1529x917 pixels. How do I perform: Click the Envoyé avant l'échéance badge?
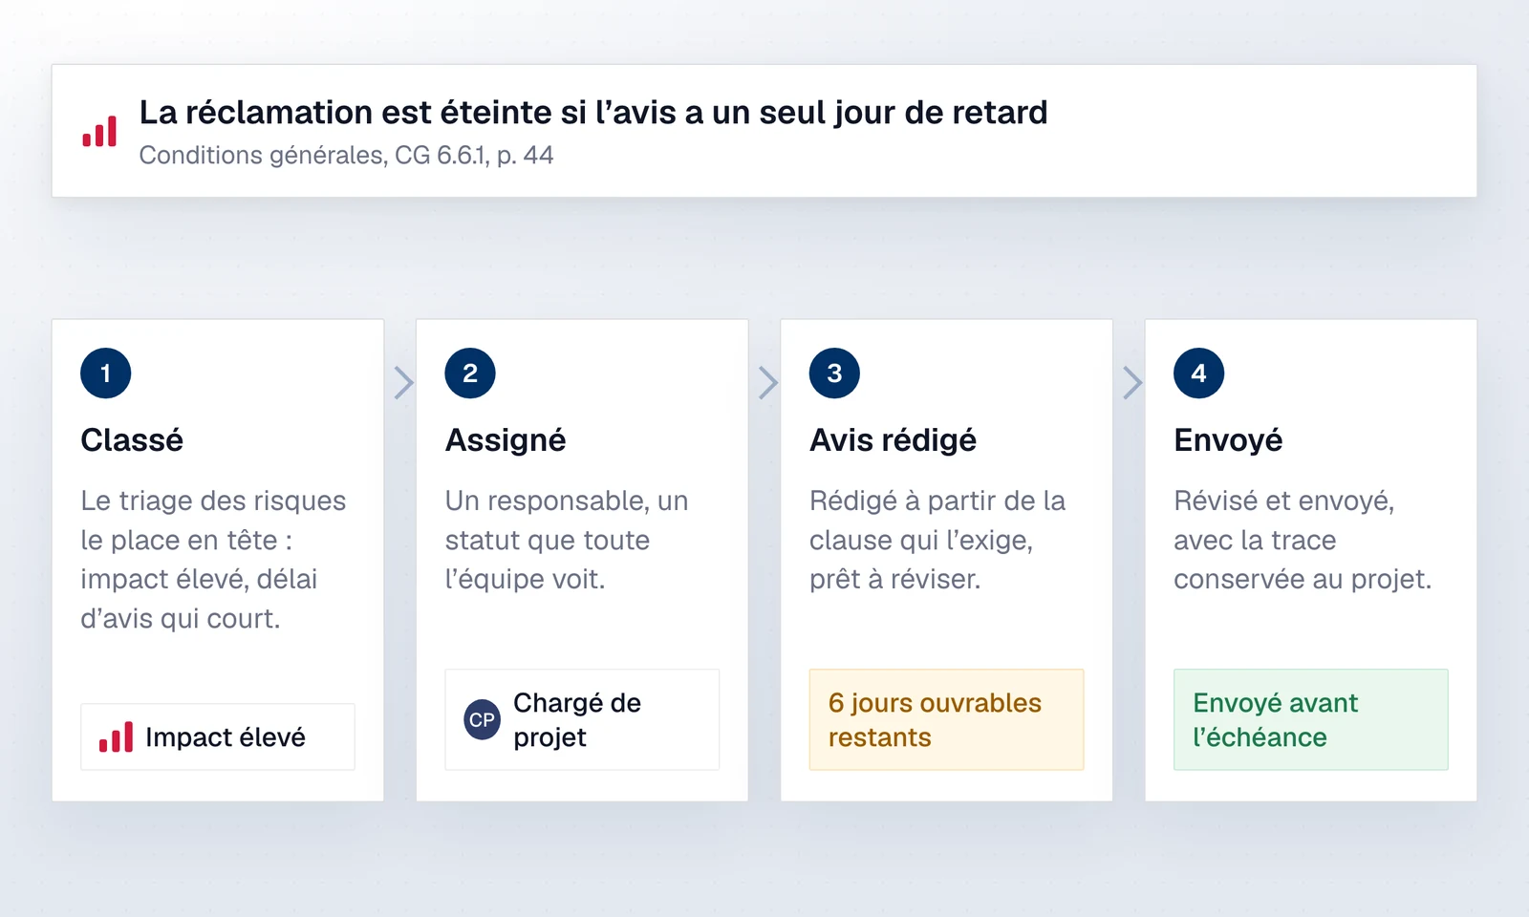coord(1310,719)
